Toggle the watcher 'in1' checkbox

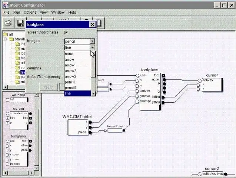[x=7, y=100]
